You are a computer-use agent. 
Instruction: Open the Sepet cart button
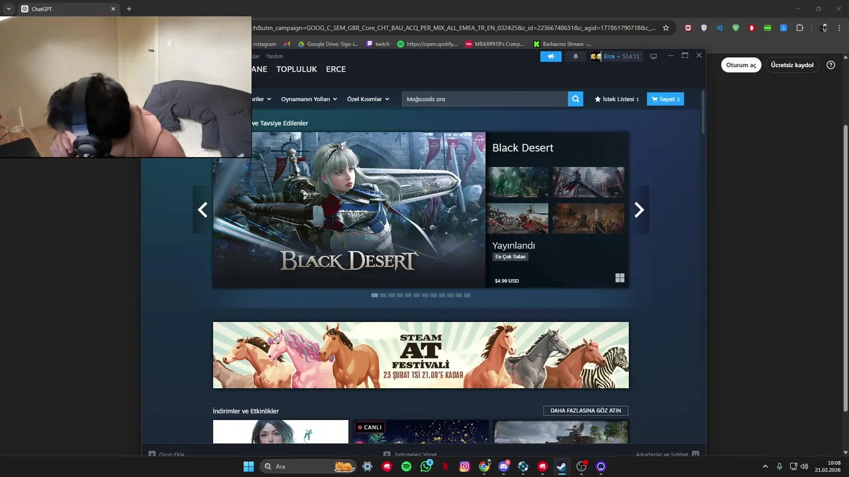665,99
